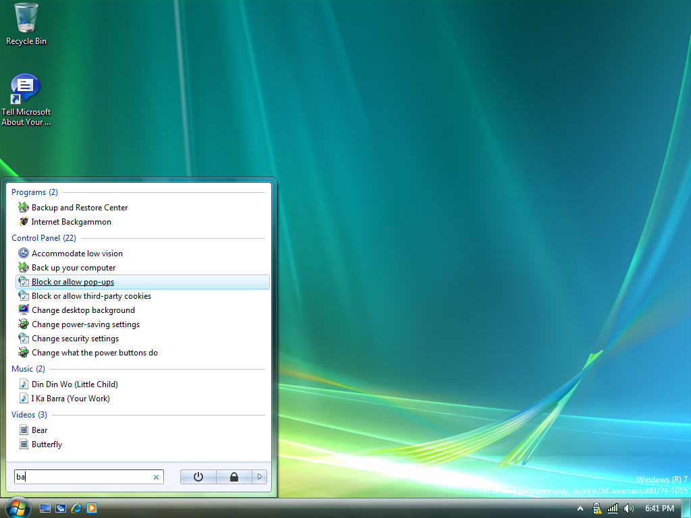The width and height of the screenshot is (691, 518).
Task: Click the Show Desktop quick launch icon
Action: (45, 508)
